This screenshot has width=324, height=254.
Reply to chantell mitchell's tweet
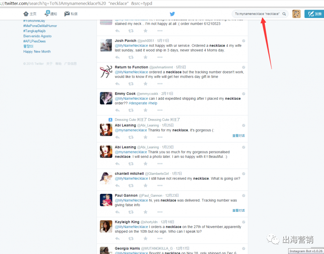(117, 186)
